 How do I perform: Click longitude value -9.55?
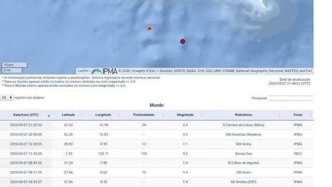[103, 144]
